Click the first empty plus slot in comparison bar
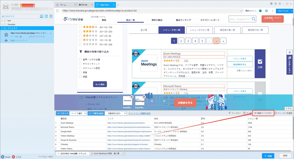Image resolution: width=294 pixels, height=159 pixels. pos(152,101)
